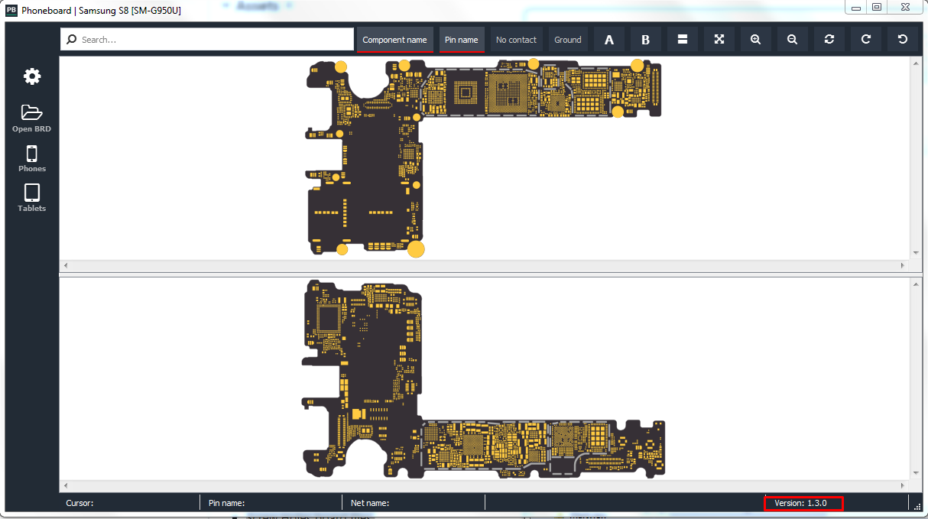Toggle Pin name display
Screen dimensions: 928x519
[462, 40]
